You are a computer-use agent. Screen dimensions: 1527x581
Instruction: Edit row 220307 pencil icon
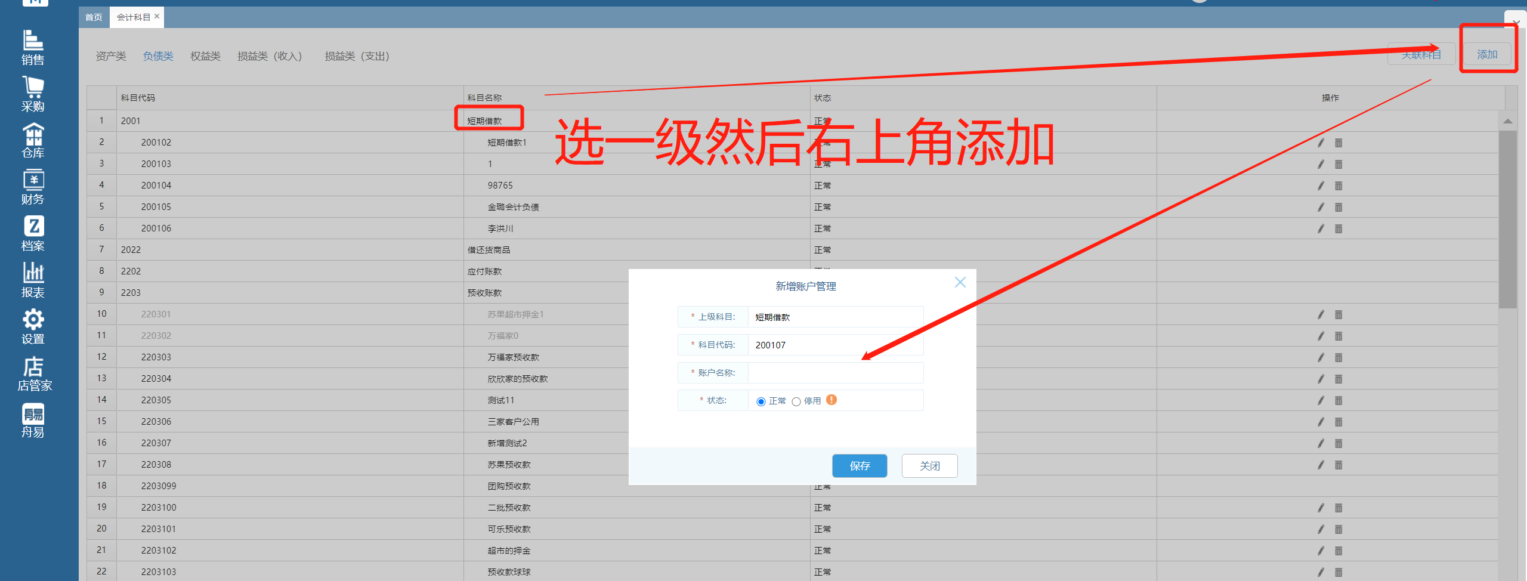coord(1321,443)
